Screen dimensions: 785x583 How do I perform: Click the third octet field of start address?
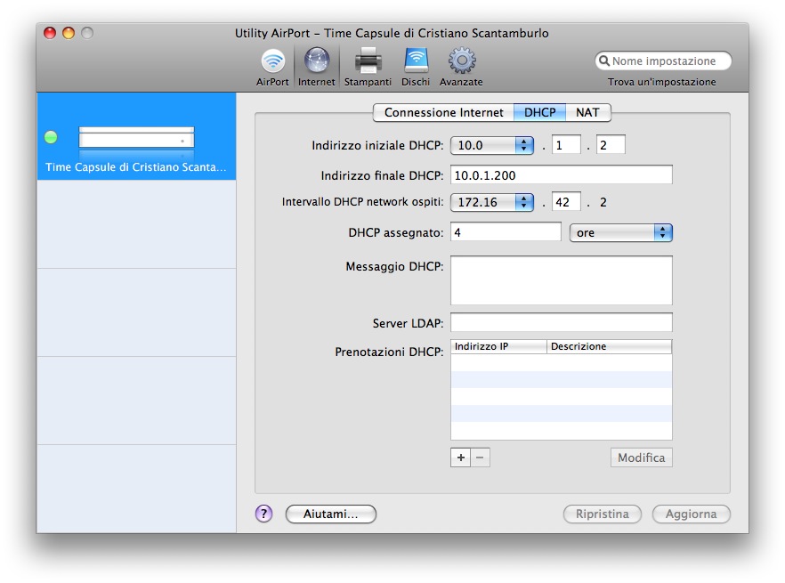(x=566, y=145)
